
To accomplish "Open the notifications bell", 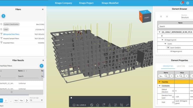I will [x=181, y=3].
